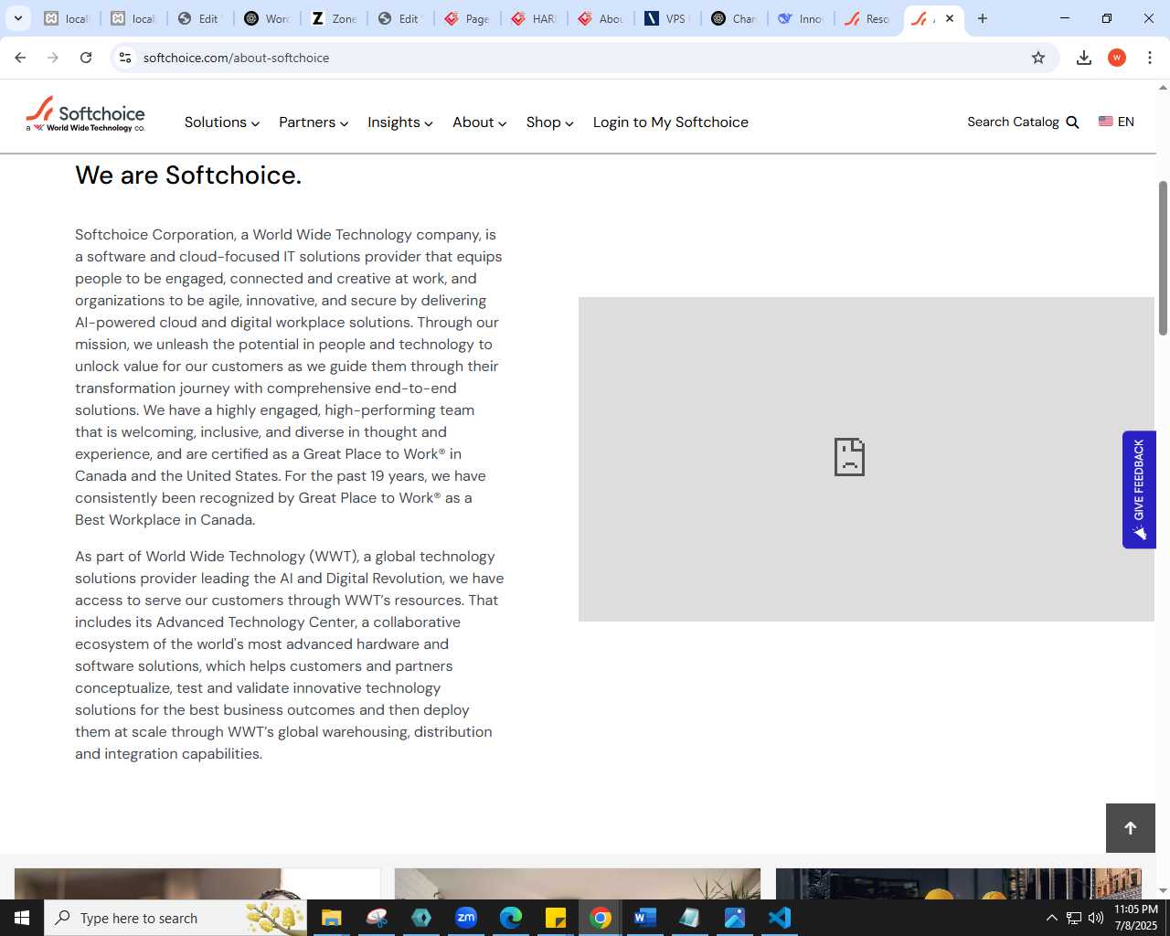
Task: Expand the Insights menu
Action: (x=400, y=122)
